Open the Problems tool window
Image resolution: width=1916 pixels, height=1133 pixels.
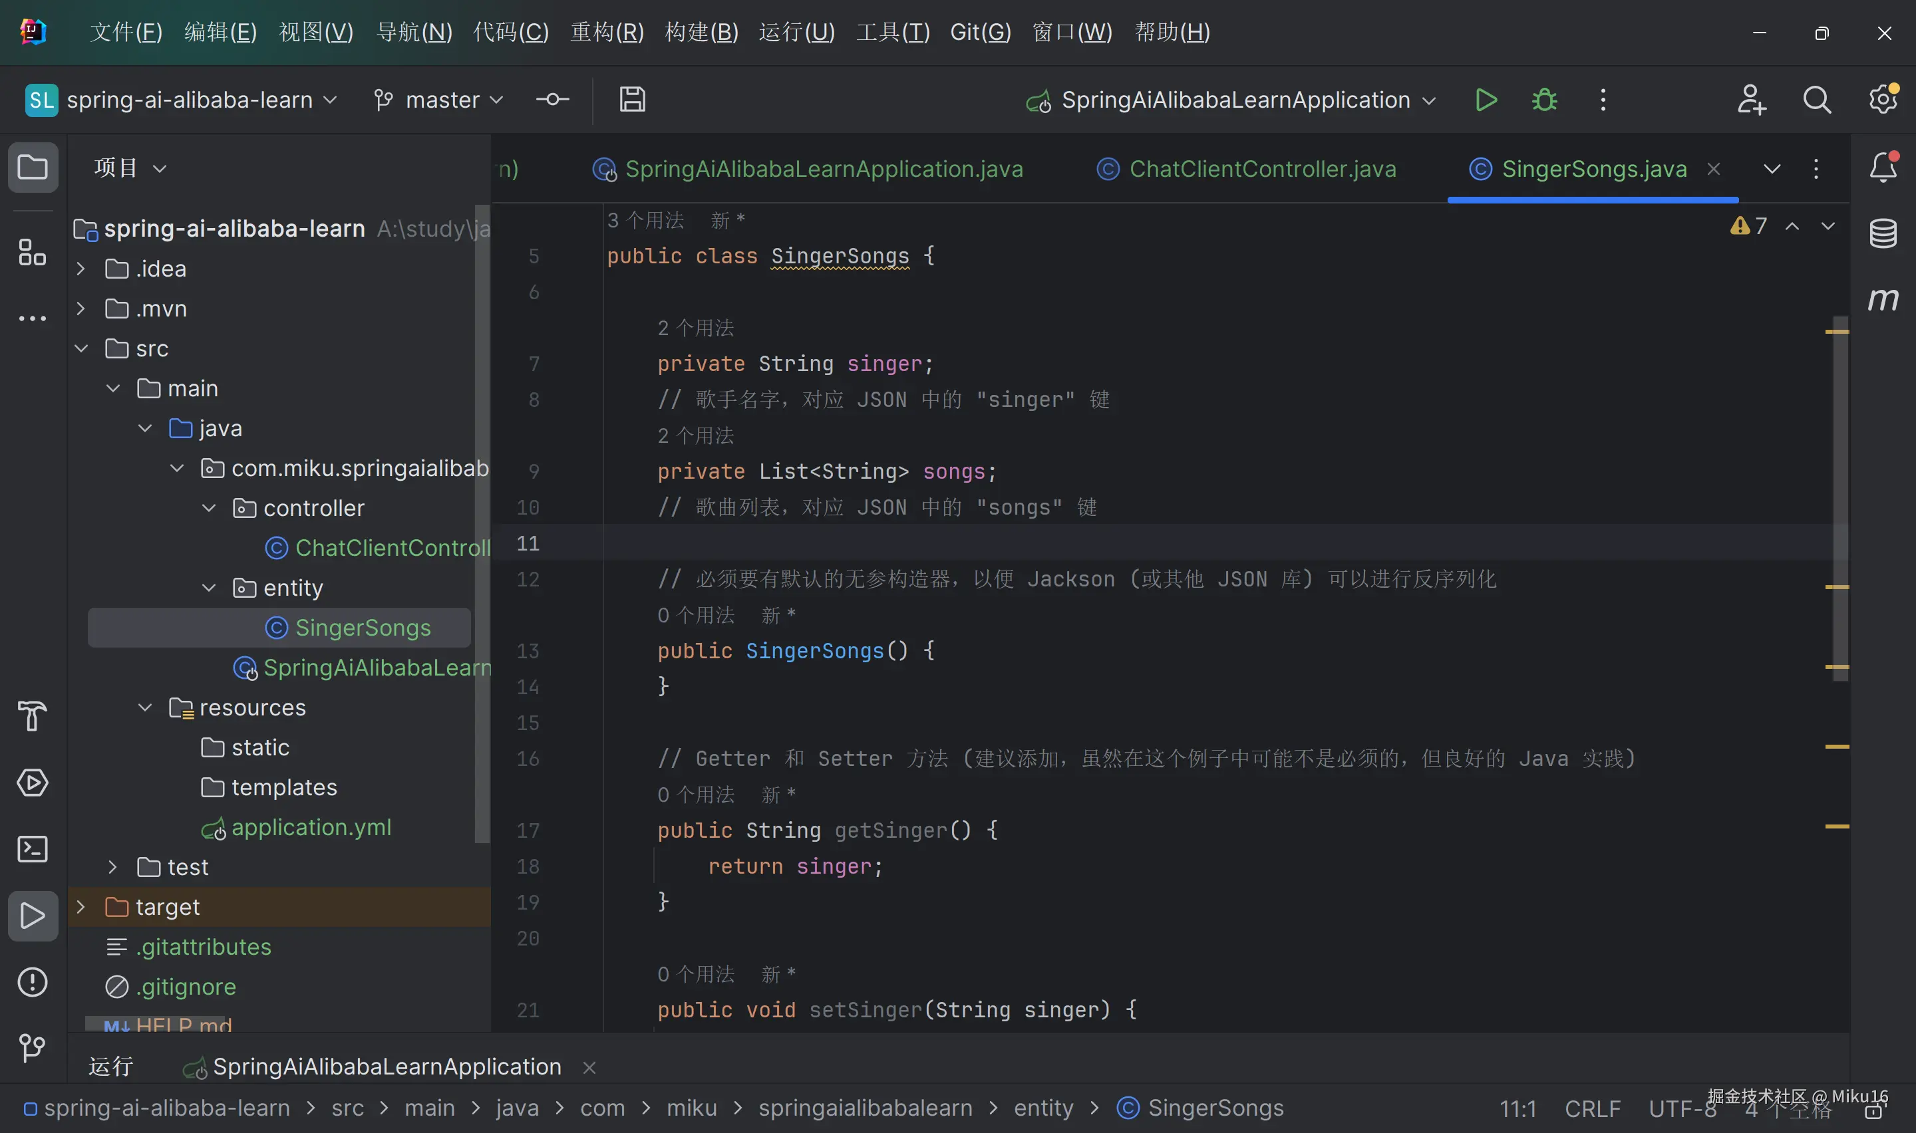[32, 982]
